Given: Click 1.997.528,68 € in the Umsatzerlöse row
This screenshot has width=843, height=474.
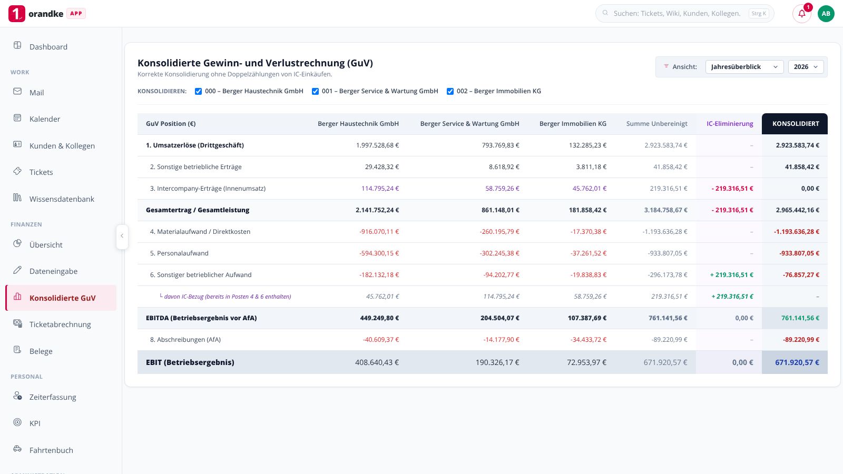Looking at the screenshot, I should coord(377,145).
